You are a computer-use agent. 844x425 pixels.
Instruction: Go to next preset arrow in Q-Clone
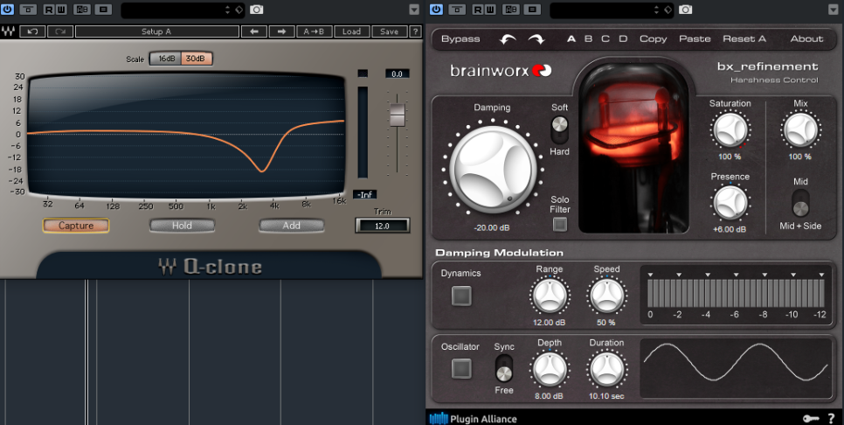[x=281, y=31]
